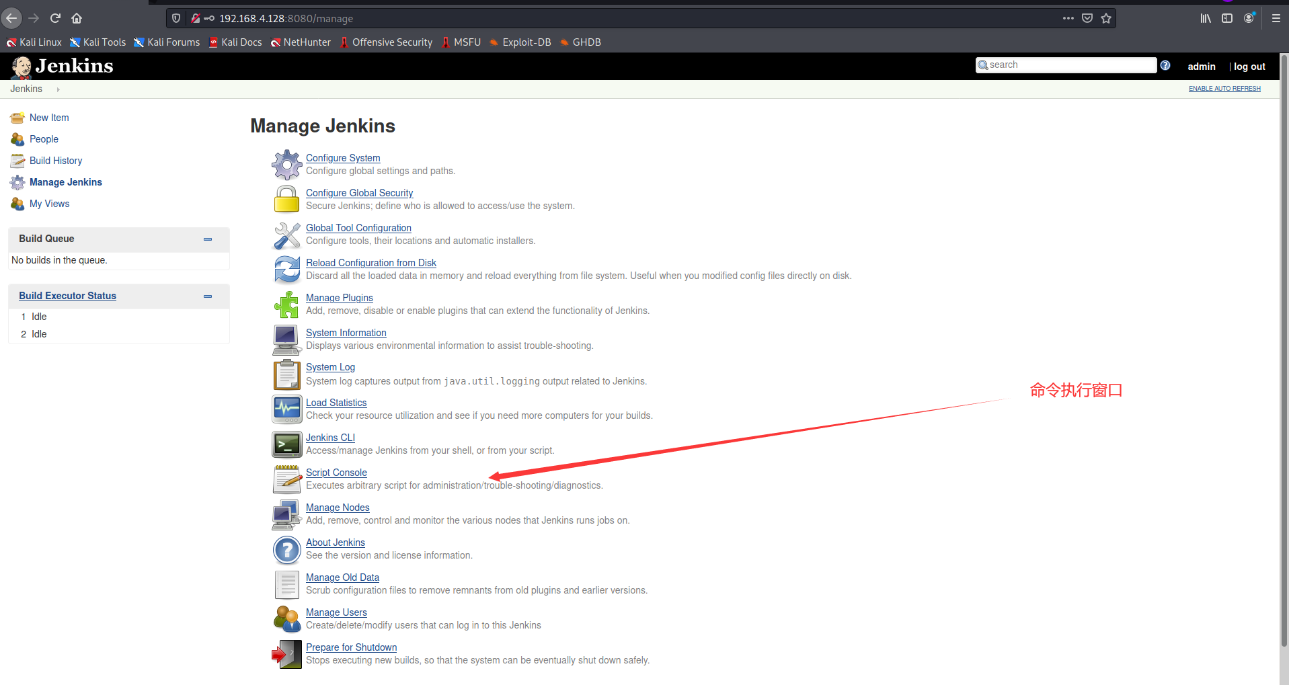Bookmark this page with the star icon

click(1106, 18)
